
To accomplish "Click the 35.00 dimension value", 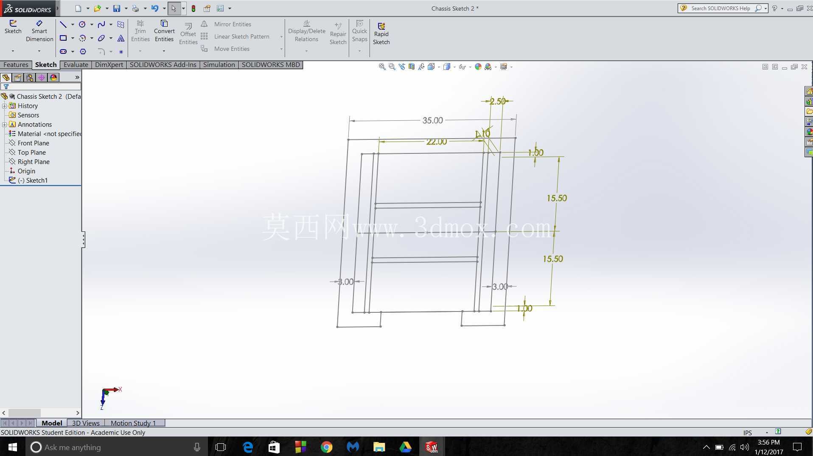I will 432,120.
